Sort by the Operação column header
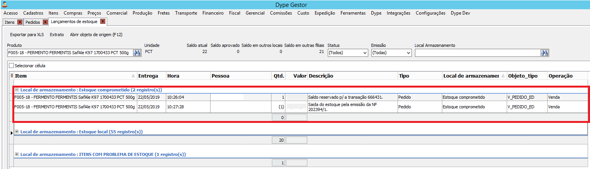590x169 pixels. 567,76
